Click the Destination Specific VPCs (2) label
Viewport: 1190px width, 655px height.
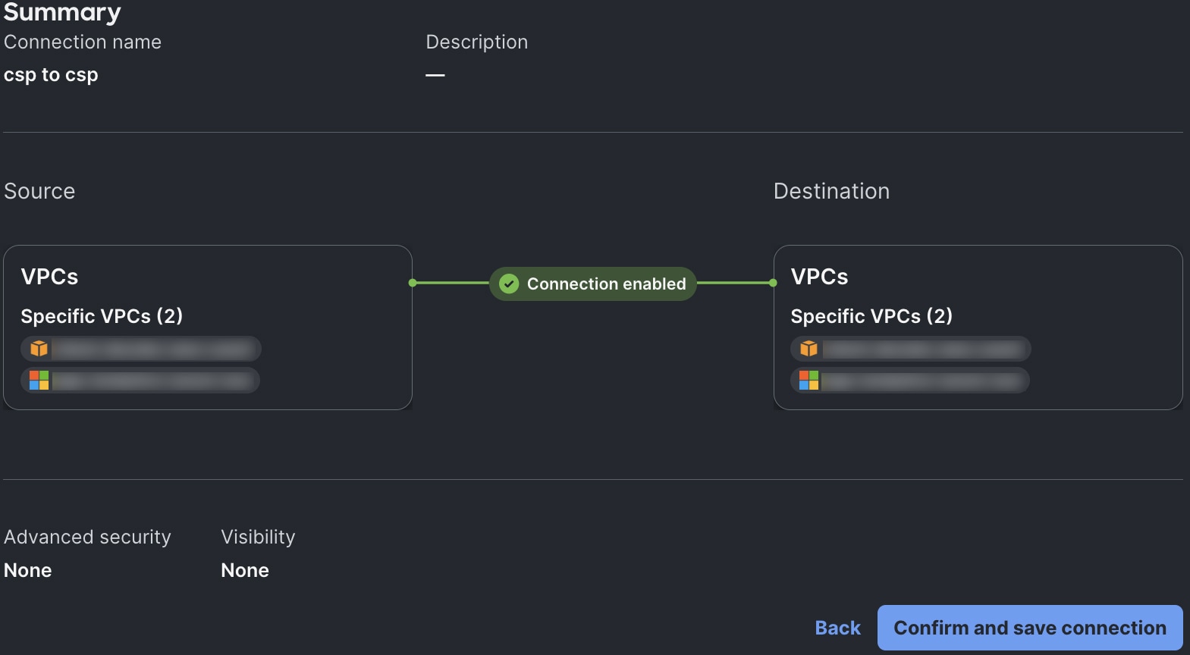(x=871, y=316)
